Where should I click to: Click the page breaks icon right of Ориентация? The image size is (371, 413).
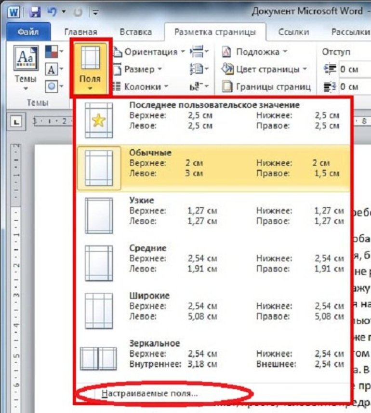(x=199, y=52)
